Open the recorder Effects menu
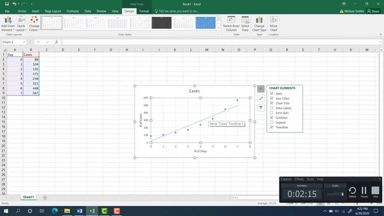 click(299, 179)
